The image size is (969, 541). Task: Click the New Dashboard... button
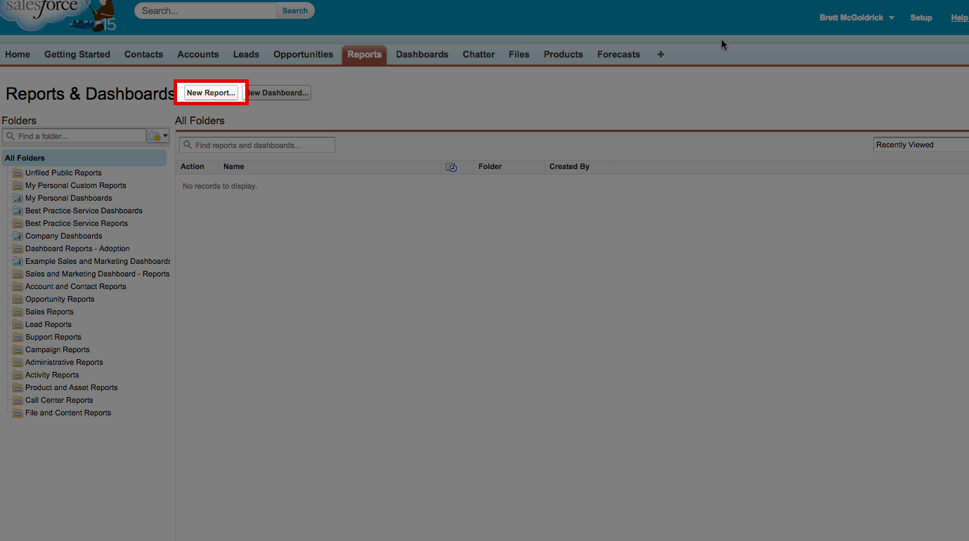(277, 93)
